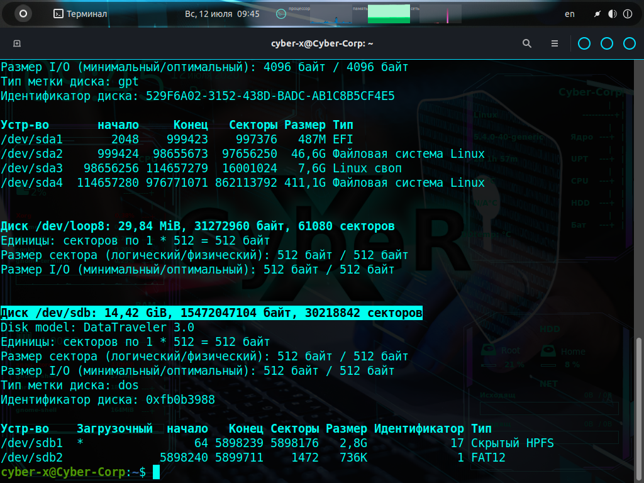Click the volume tray icon
The width and height of the screenshot is (644, 483).
613,14
